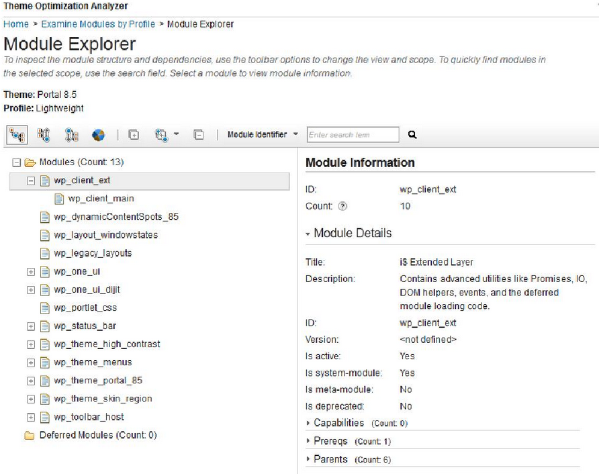Expand the wp_theme_menus tree node
Viewport: 599px width, 474px height.
[x=31, y=363]
